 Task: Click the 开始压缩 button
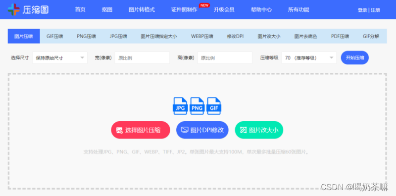click(x=355, y=57)
